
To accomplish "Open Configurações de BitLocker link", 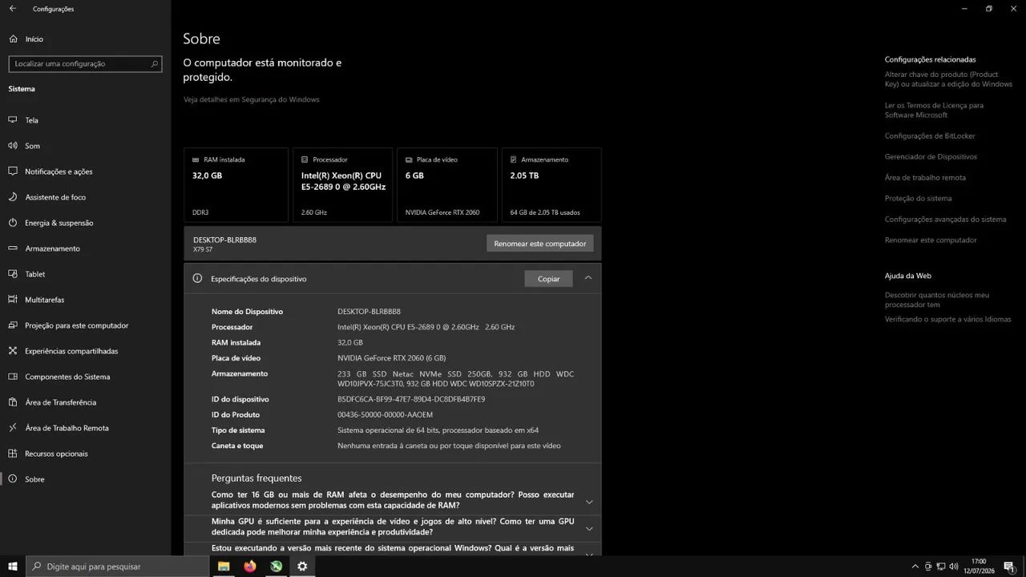I will (930, 136).
